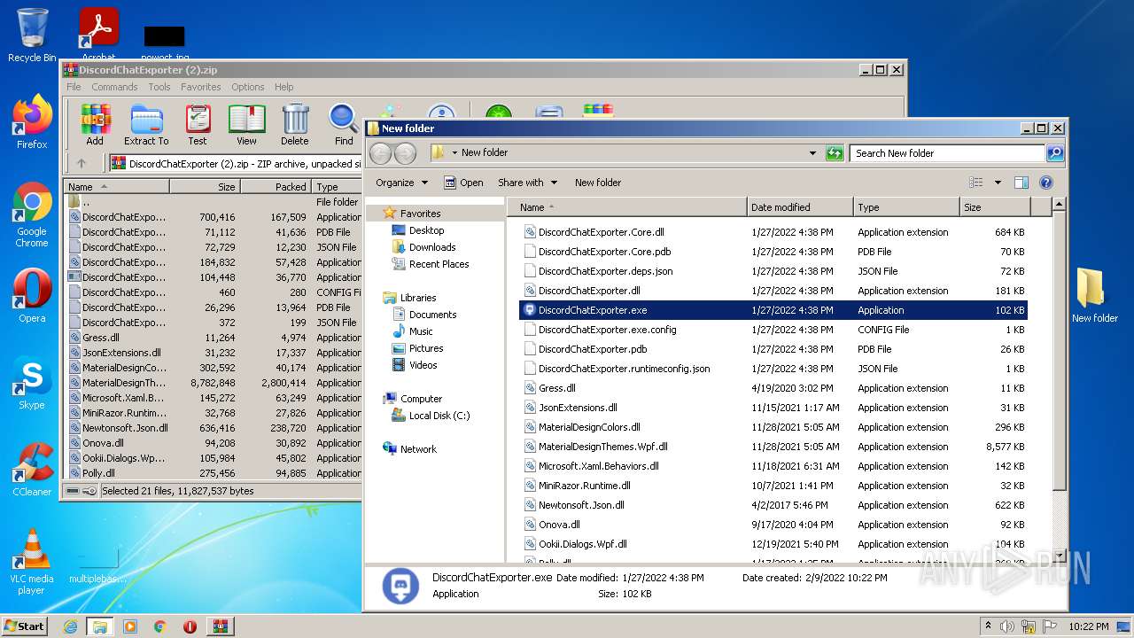1134x638 pixels.
Task: Open Downloads in the navigation pane
Action: pos(432,247)
